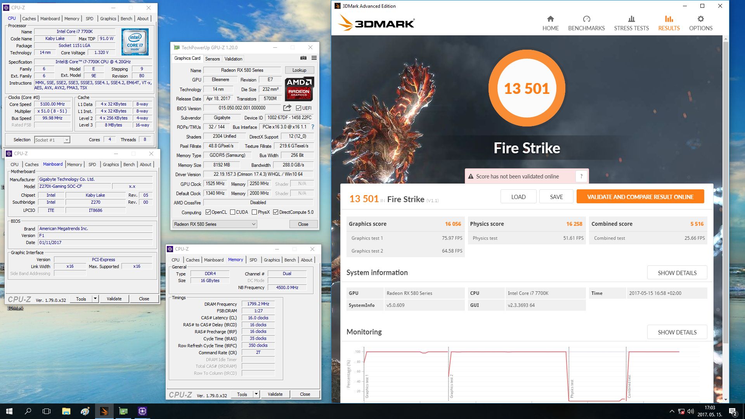Image resolution: width=745 pixels, height=419 pixels.
Task: Expand the Radeon RX 580 Series dropdown
Action: 253,224
